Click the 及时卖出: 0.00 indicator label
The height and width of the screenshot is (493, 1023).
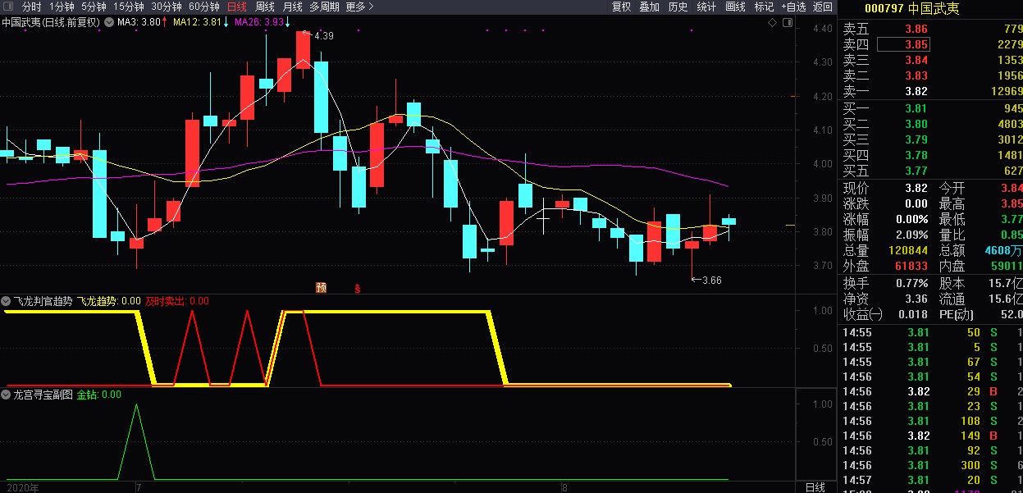tap(177, 301)
